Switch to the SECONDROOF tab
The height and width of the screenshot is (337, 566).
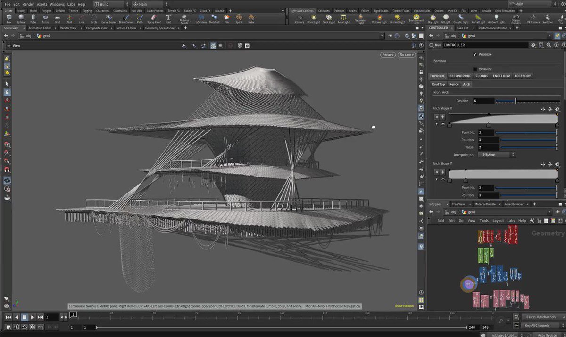coord(460,76)
